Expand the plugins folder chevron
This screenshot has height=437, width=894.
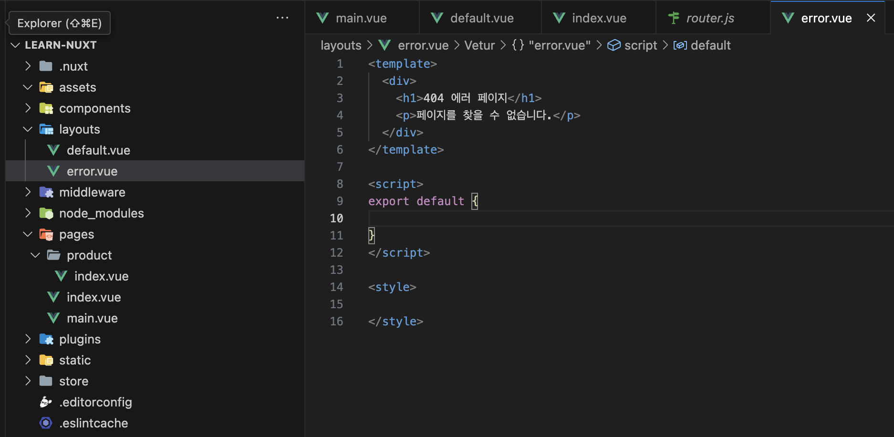(28, 339)
